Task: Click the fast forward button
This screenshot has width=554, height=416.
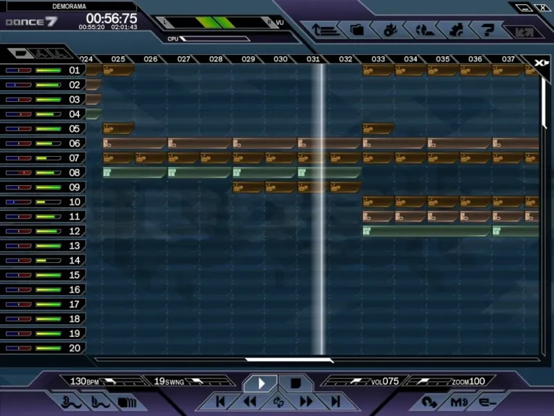Action: (306, 401)
